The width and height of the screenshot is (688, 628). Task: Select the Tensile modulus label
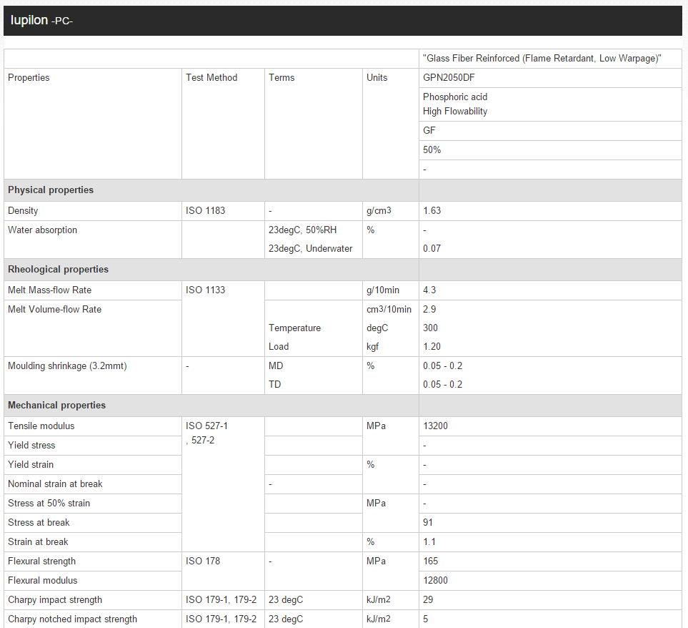tap(41, 426)
